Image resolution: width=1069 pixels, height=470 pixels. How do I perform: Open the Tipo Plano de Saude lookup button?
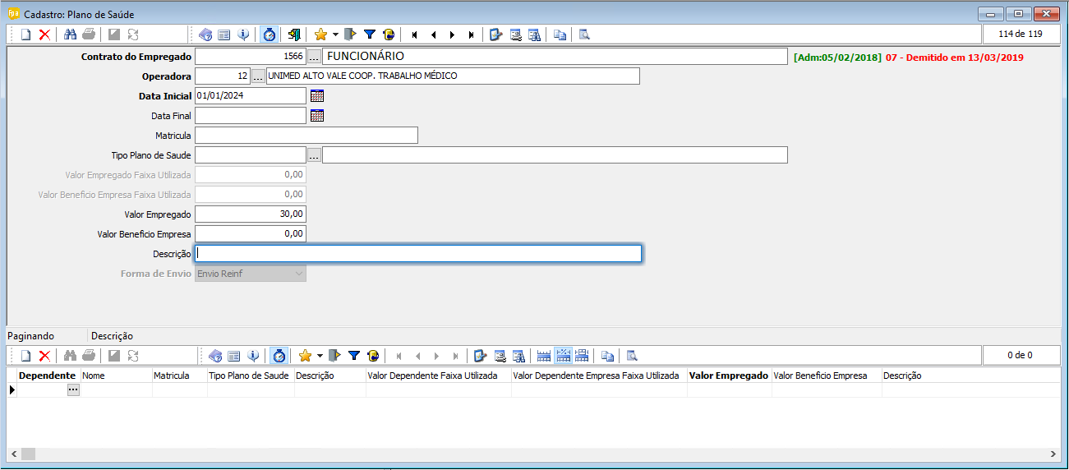(314, 155)
